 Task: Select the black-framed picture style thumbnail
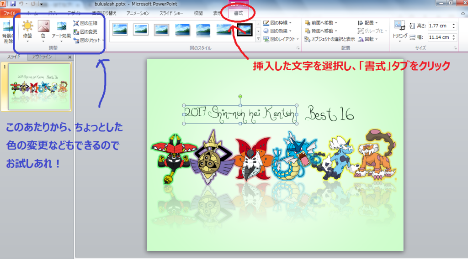(245, 30)
